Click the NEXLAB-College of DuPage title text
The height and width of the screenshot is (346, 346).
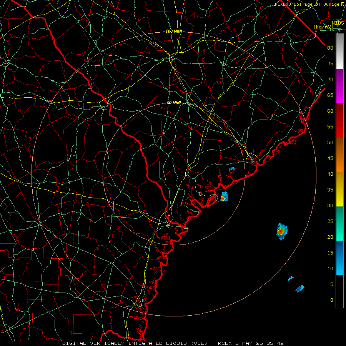307,4
